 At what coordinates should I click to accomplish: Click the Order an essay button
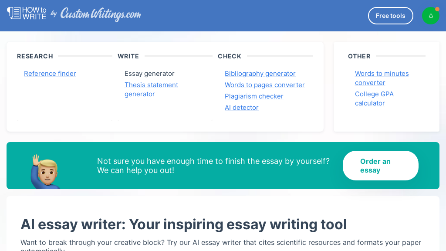coord(380,166)
